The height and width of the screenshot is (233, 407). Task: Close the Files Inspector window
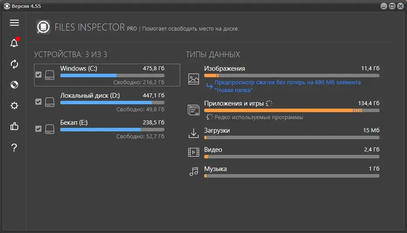click(x=400, y=6)
